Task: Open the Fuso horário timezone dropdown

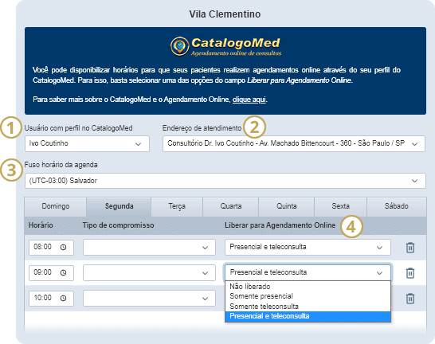Action: point(225,181)
